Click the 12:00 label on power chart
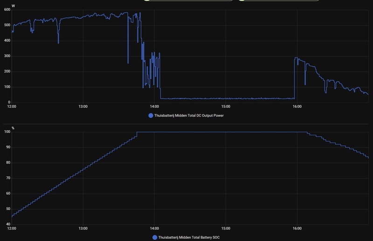Screen dimensions: 373x241 click(x=12, y=106)
